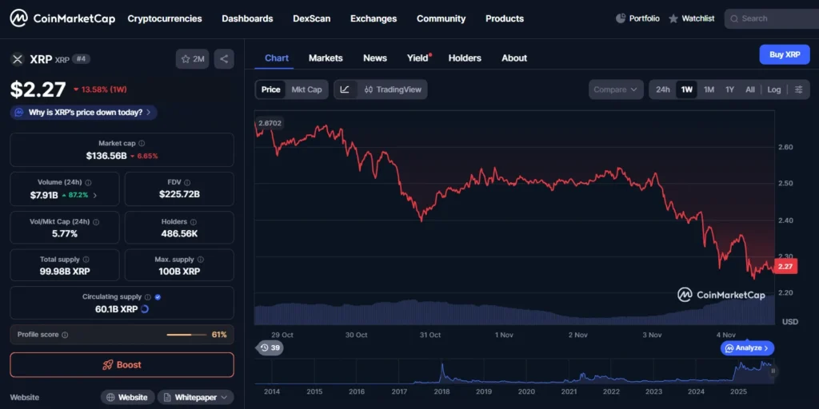
Task: Click the range handle on the timeline navigator
Action: [773, 371]
